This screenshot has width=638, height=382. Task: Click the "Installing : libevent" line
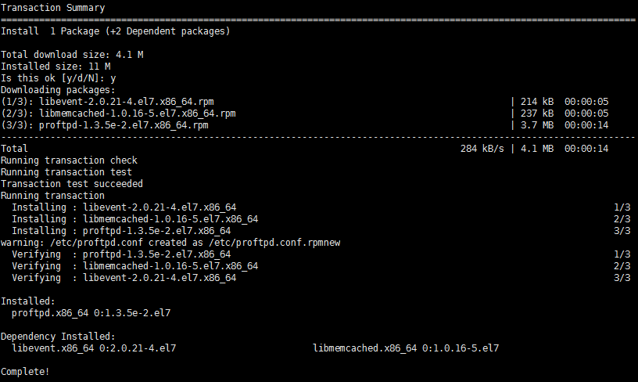(x=124, y=207)
